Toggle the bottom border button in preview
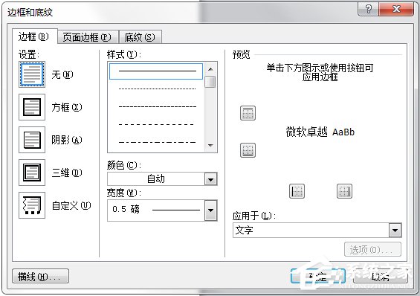420x296 pixels. [248, 150]
